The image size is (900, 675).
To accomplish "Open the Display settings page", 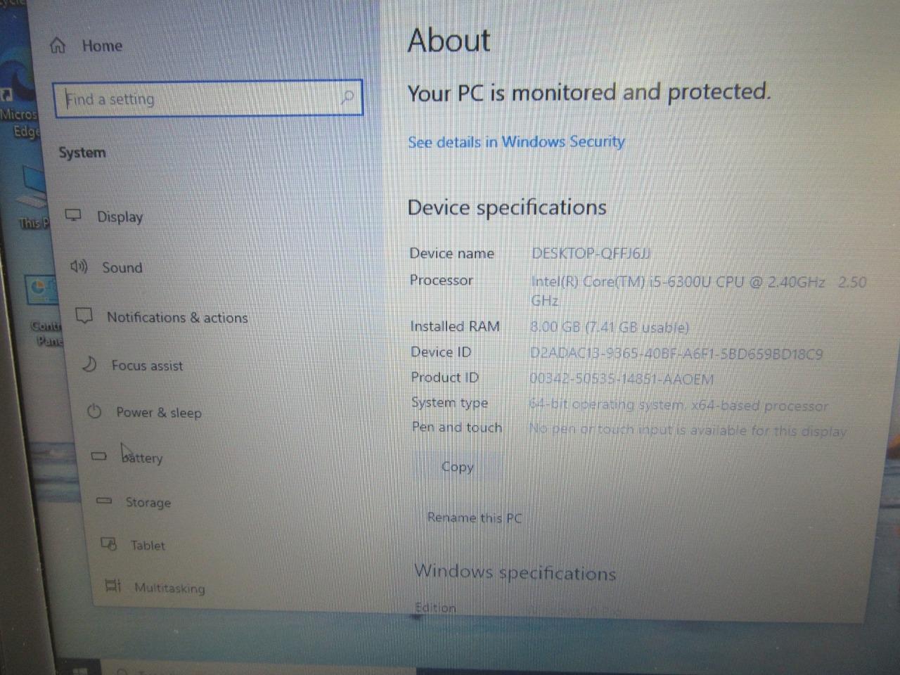I will 120,217.
